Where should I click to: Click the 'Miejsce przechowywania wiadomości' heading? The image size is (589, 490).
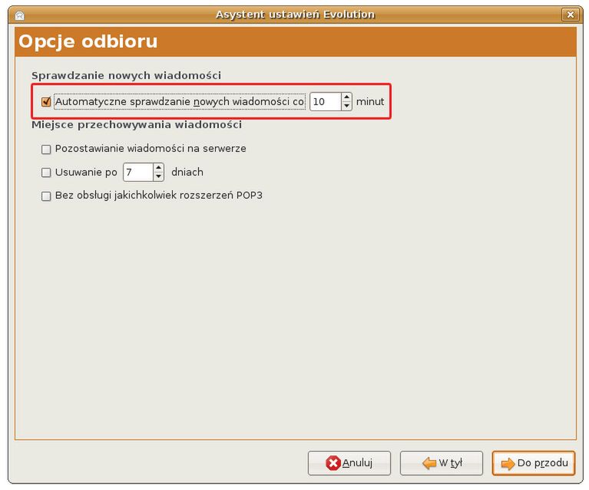[137, 124]
